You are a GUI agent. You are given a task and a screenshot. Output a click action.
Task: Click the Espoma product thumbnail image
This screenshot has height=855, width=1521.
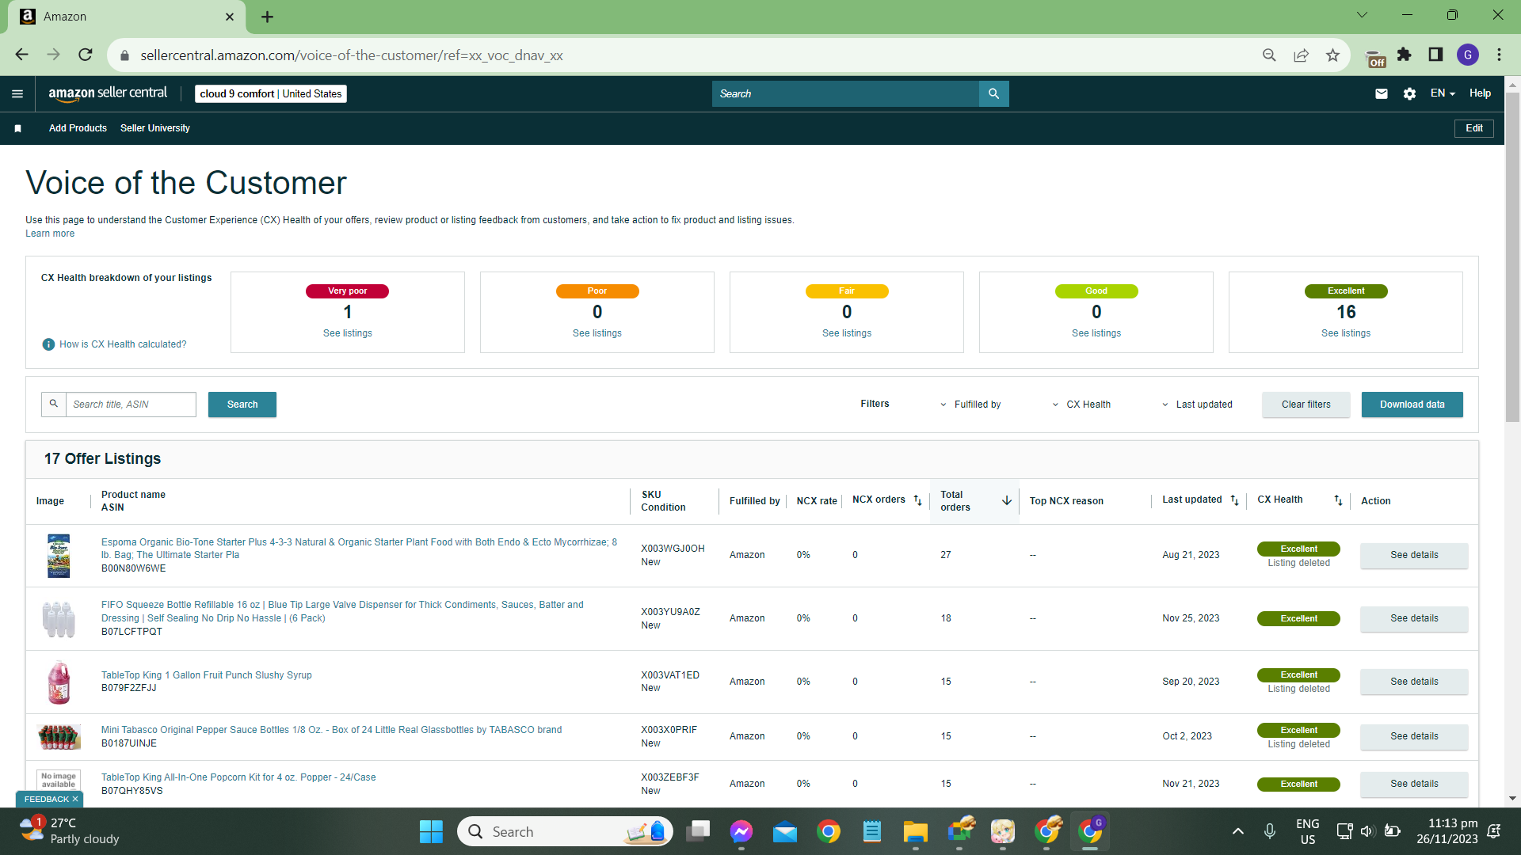pyautogui.click(x=59, y=556)
